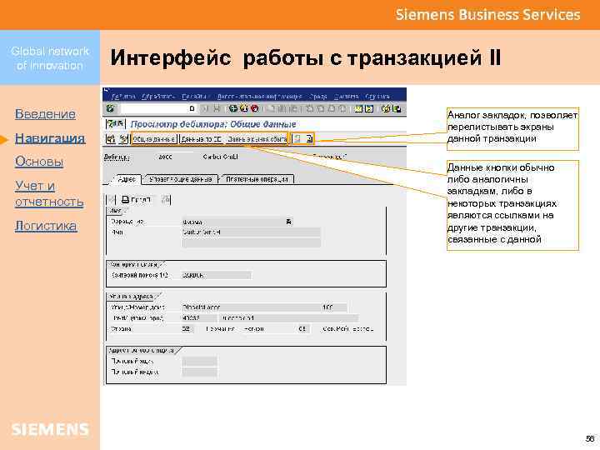The width and height of the screenshot is (600, 450).
Task: Click the Help question mark icon
Action: pyautogui.click(x=386, y=108)
